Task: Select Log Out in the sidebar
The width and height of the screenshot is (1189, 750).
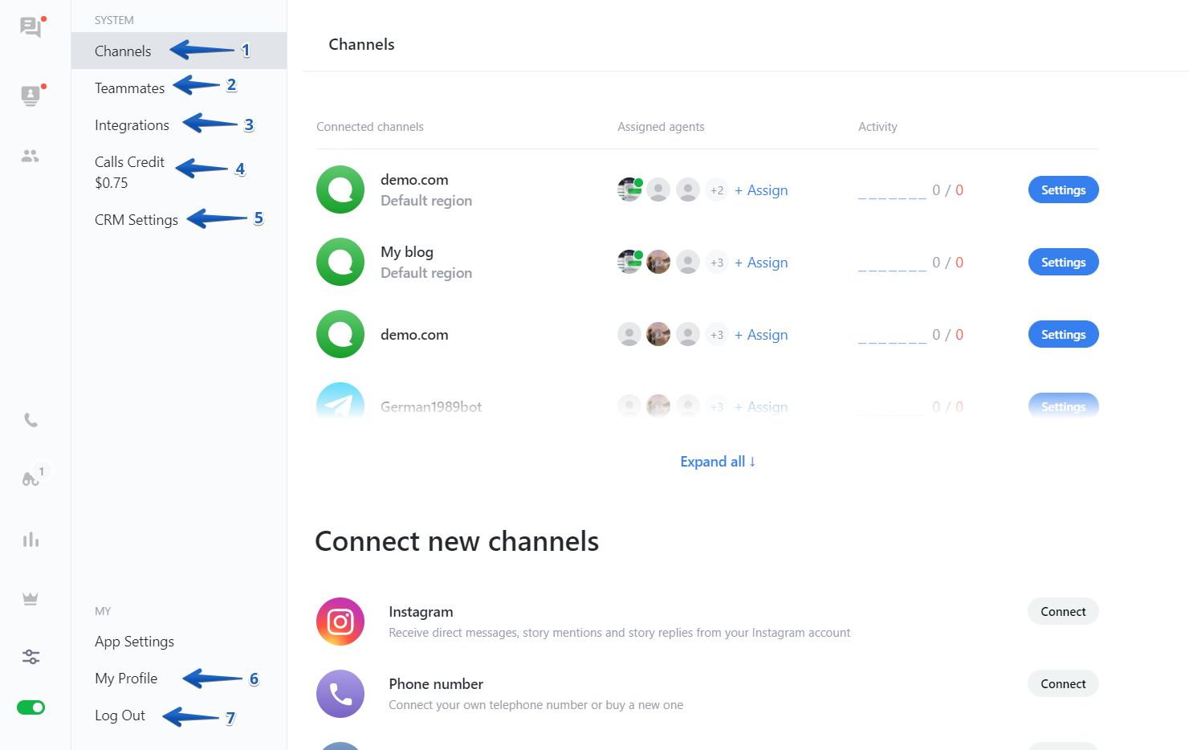Action: coord(120,715)
